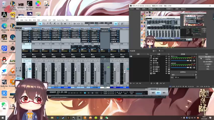
Task: Open transition properties gear in OBS
Action: pyautogui.click(x=196, y=75)
